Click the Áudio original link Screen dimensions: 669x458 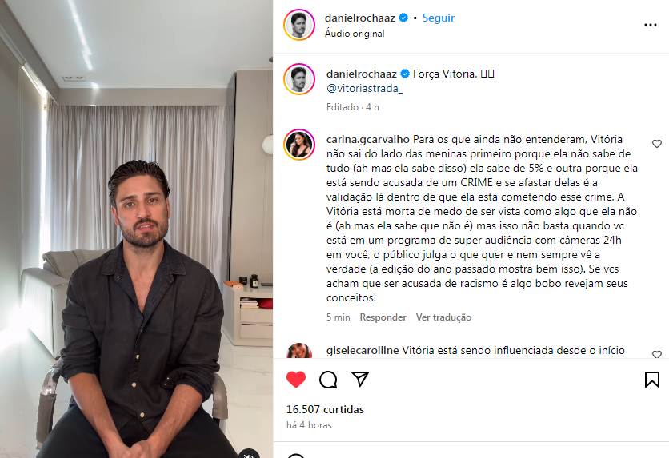(355, 34)
